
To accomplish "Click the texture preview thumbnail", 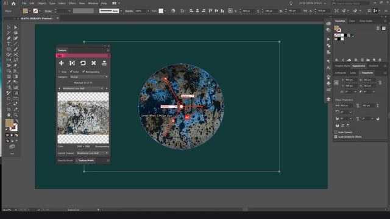I will click(x=83, y=118).
